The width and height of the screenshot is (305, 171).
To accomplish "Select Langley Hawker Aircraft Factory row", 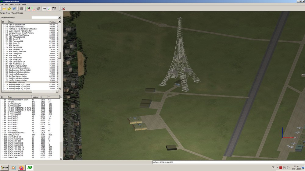I will point(30,33).
